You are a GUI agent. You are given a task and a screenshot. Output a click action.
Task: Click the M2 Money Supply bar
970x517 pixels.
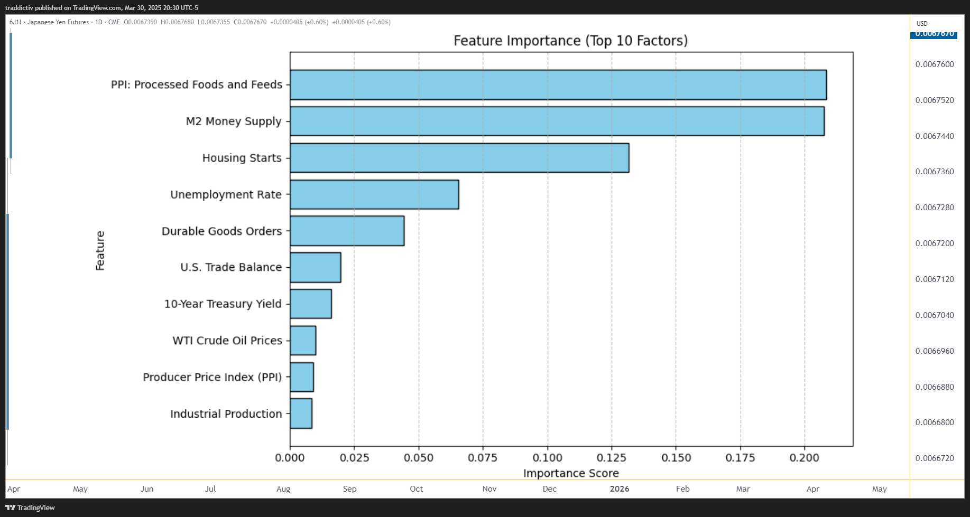[x=557, y=121]
